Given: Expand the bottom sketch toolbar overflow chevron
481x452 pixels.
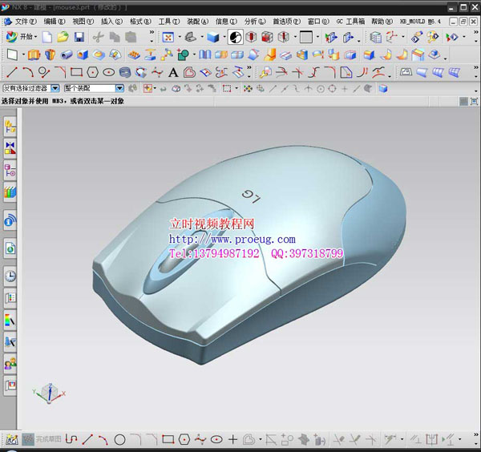Looking at the screenshot, I should (475, 435).
